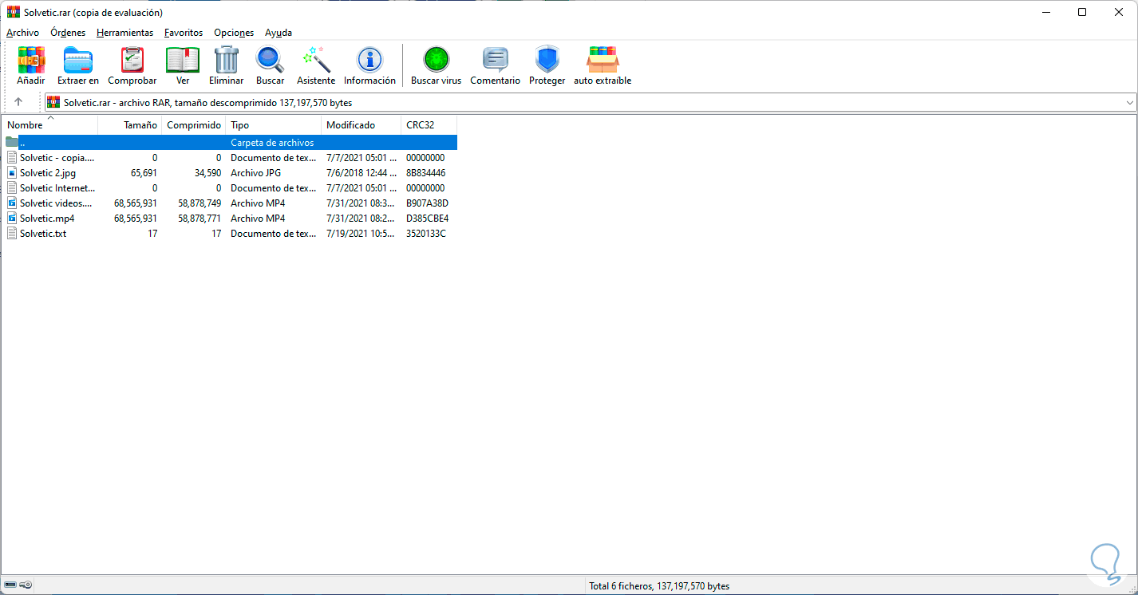Select the file "Solvetic Internet..."
Image resolution: width=1138 pixels, height=595 pixels.
(57, 188)
